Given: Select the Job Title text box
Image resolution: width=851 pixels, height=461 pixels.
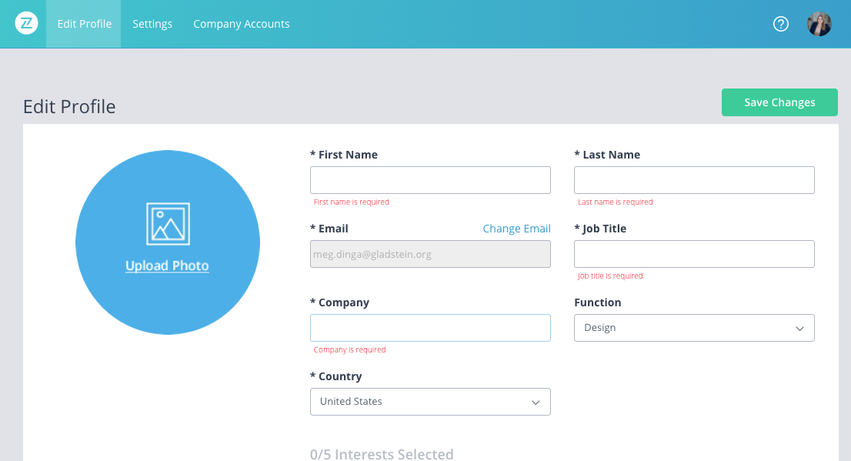Looking at the screenshot, I should (x=694, y=254).
